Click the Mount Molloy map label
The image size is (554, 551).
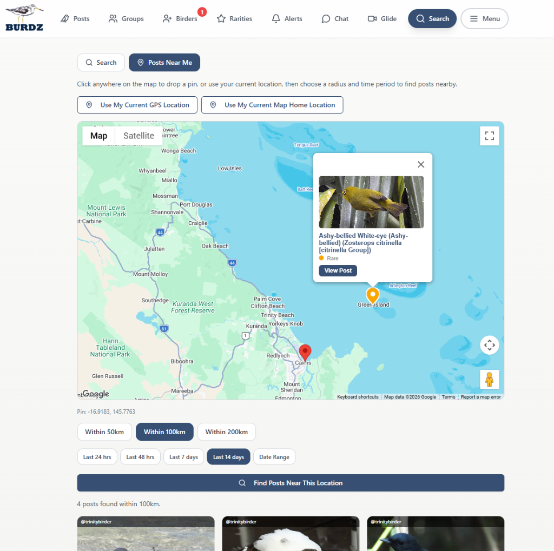point(150,274)
